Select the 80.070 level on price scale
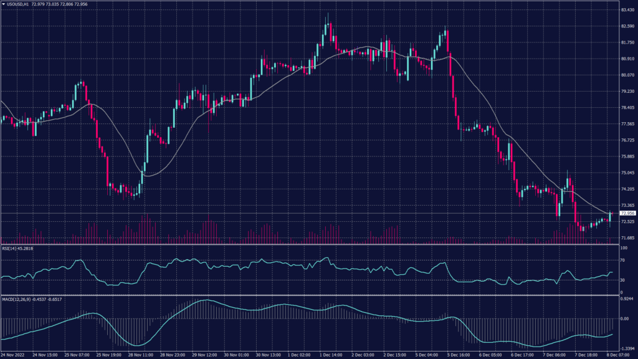Viewport: 638px width, 359px height. [627, 75]
